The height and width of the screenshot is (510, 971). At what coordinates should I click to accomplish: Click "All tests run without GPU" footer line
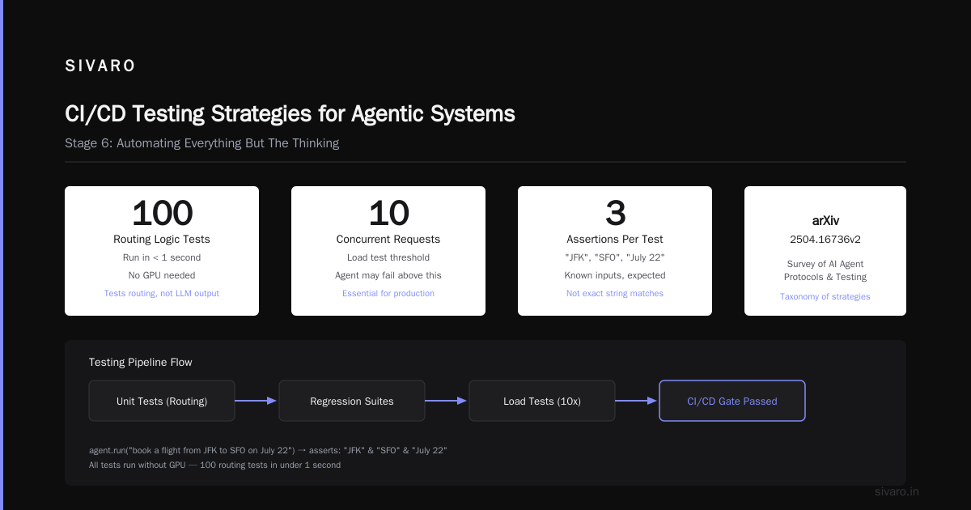(x=214, y=465)
